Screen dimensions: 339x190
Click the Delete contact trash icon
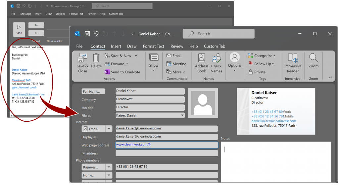[96, 58]
